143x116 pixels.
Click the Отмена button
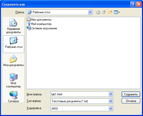(131, 101)
